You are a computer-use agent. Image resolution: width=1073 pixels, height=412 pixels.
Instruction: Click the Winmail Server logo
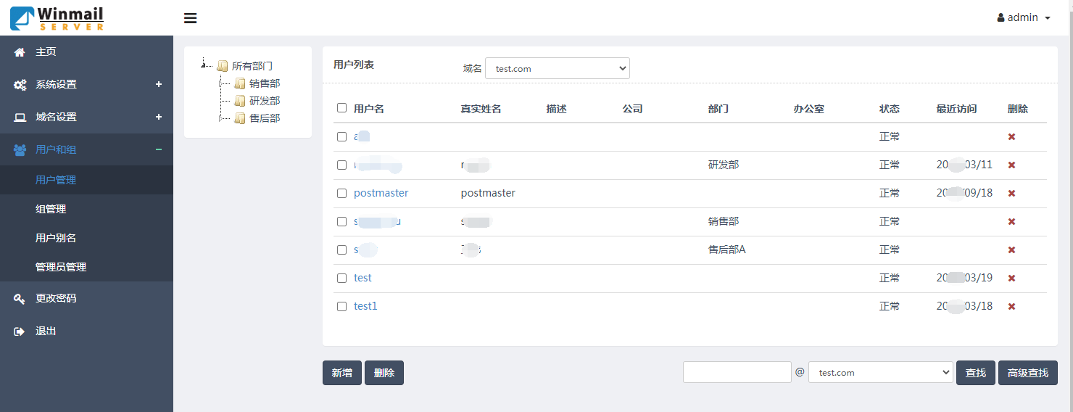[x=57, y=18]
